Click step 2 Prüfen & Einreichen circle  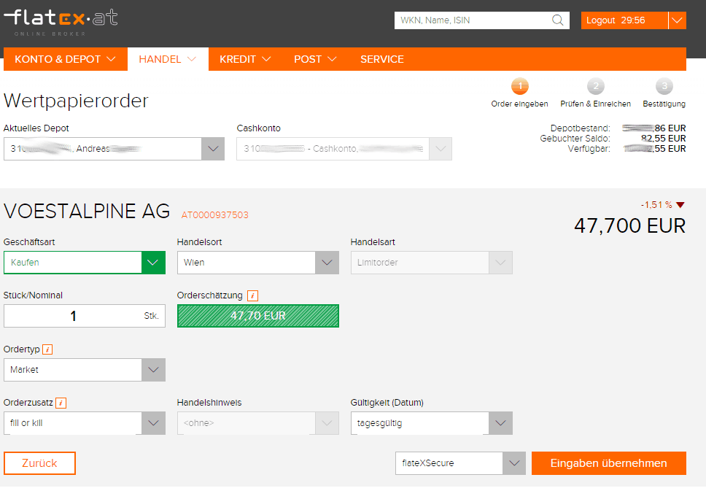coord(596,86)
